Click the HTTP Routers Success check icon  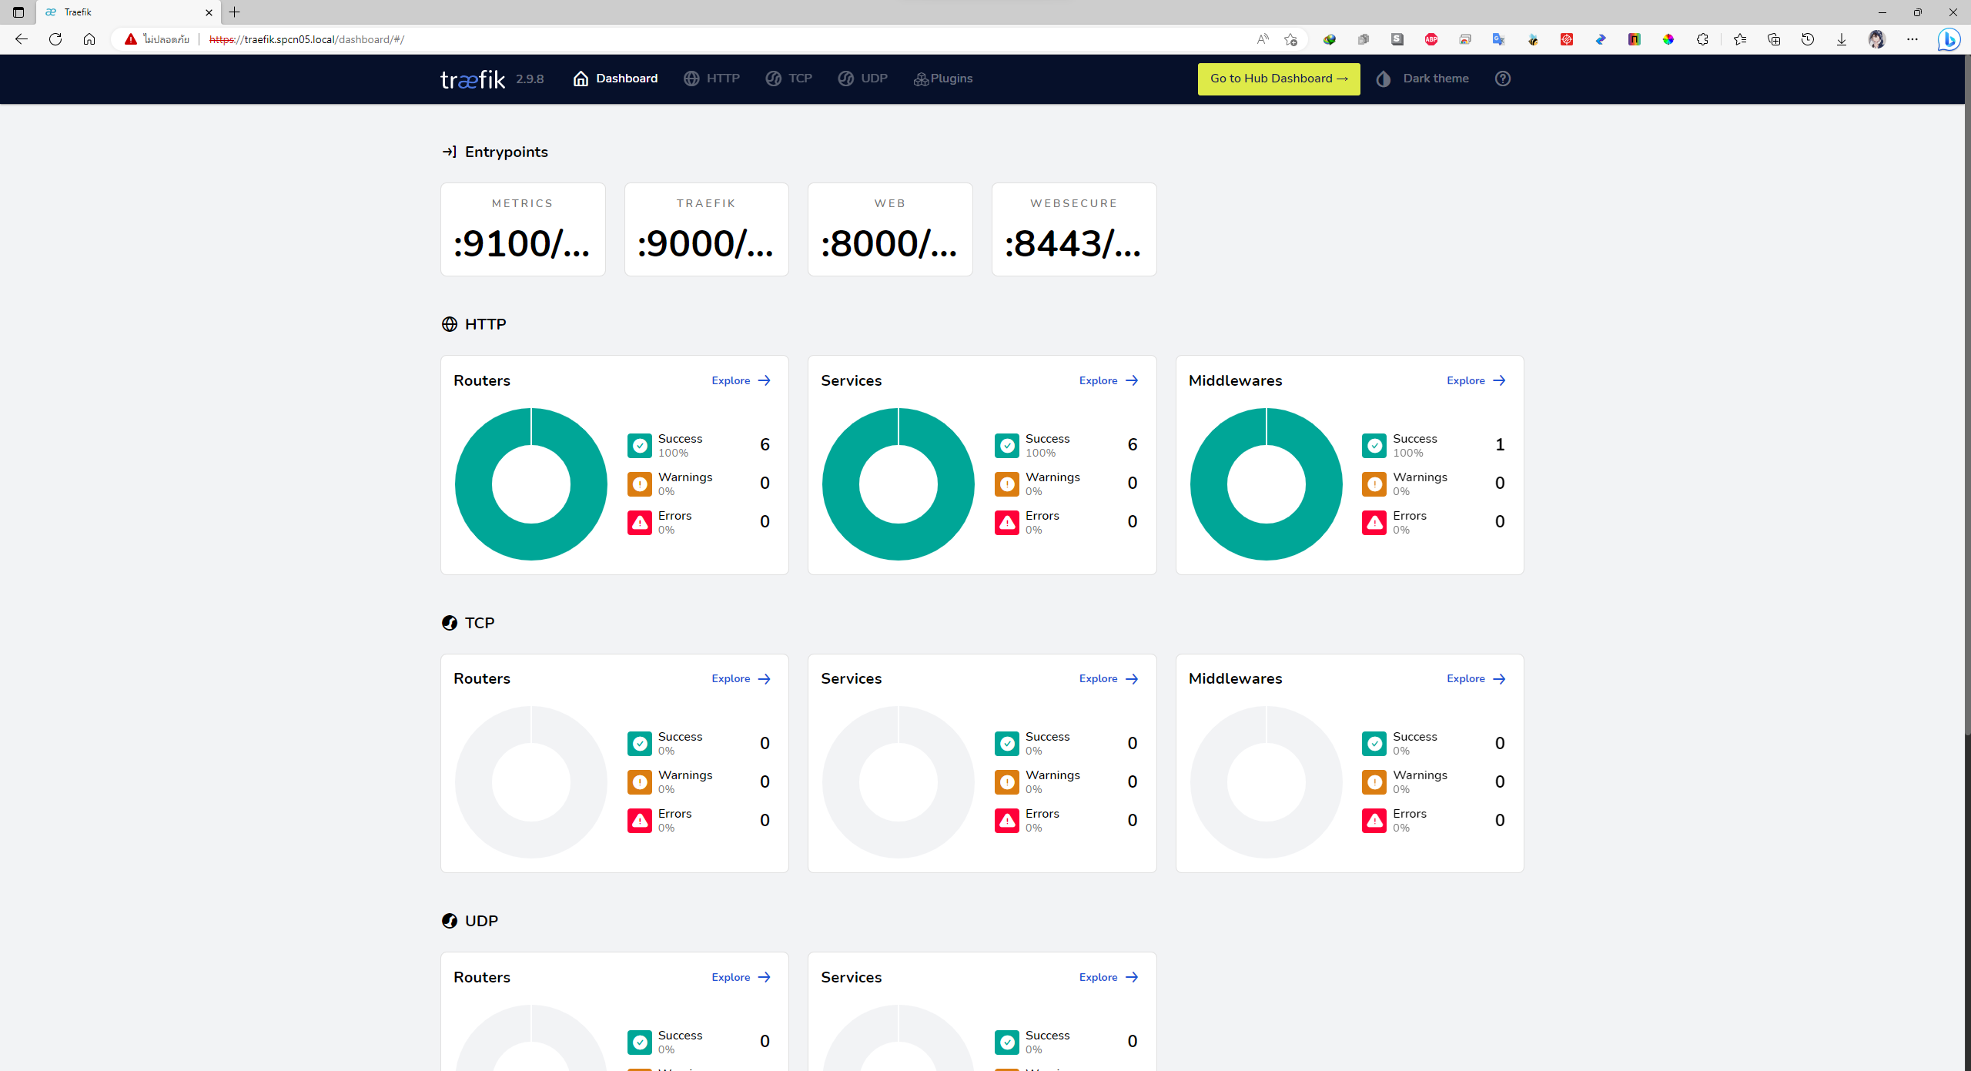pyautogui.click(x=639, y=445)
